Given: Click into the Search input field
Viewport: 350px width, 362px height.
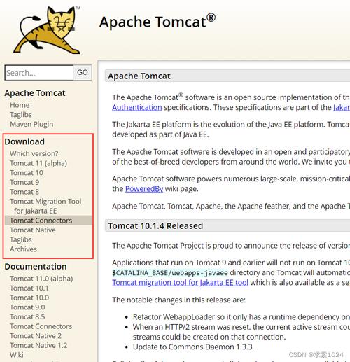Looking at the screenshot, I should [x=39, y=73].
